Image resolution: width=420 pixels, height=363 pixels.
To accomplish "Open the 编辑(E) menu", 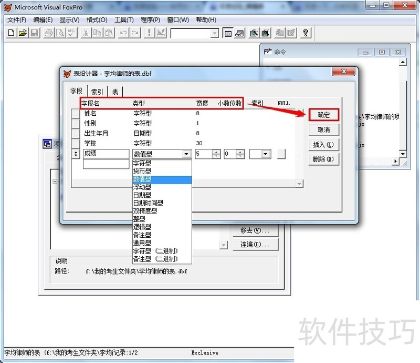I will (43, 20).
